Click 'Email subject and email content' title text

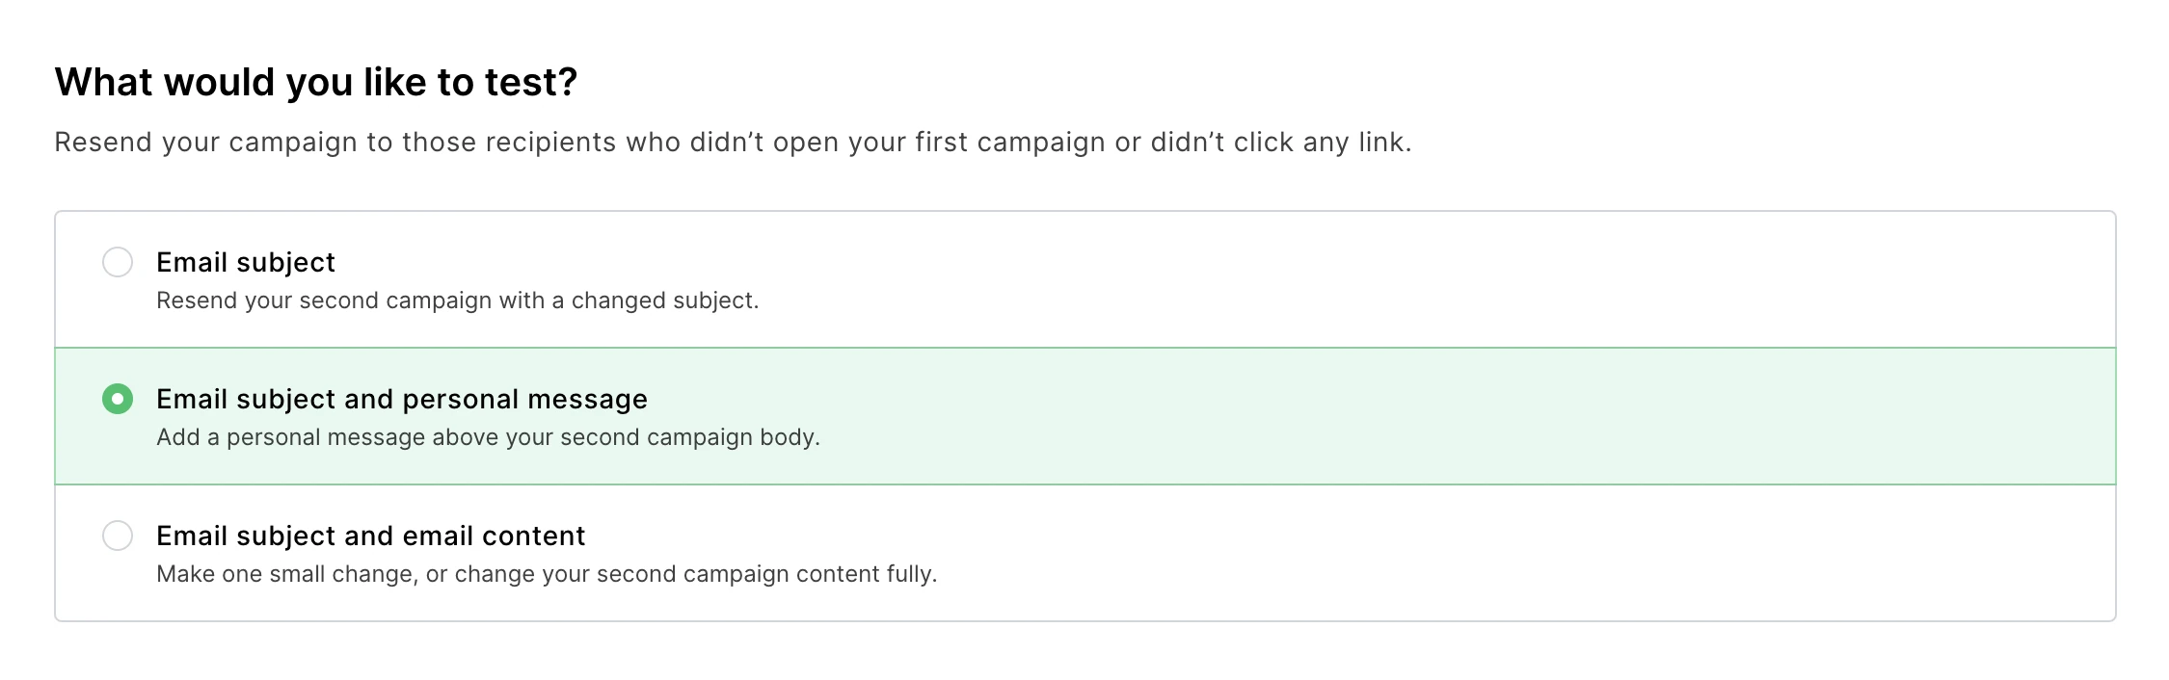tap(370, 536)
